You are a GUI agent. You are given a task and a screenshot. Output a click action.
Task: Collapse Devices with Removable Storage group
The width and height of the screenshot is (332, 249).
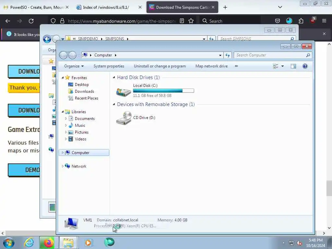click(x=114, y=104)
